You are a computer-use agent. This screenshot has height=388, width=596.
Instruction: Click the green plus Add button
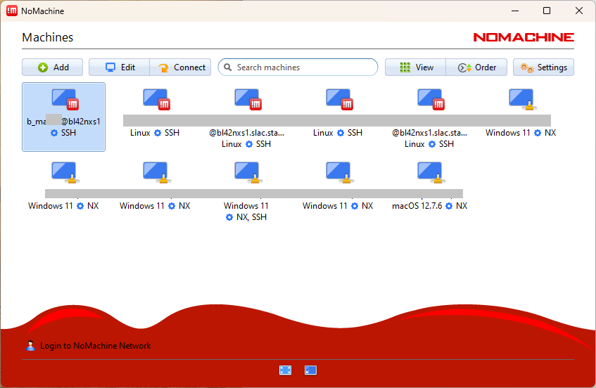[x=53, y=67]
